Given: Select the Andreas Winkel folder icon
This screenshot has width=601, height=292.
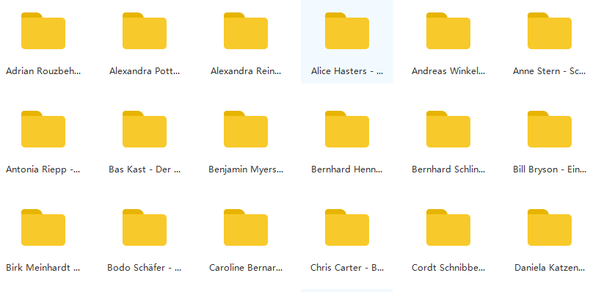Looking at the screenshot, I should [x=448, y=31].
